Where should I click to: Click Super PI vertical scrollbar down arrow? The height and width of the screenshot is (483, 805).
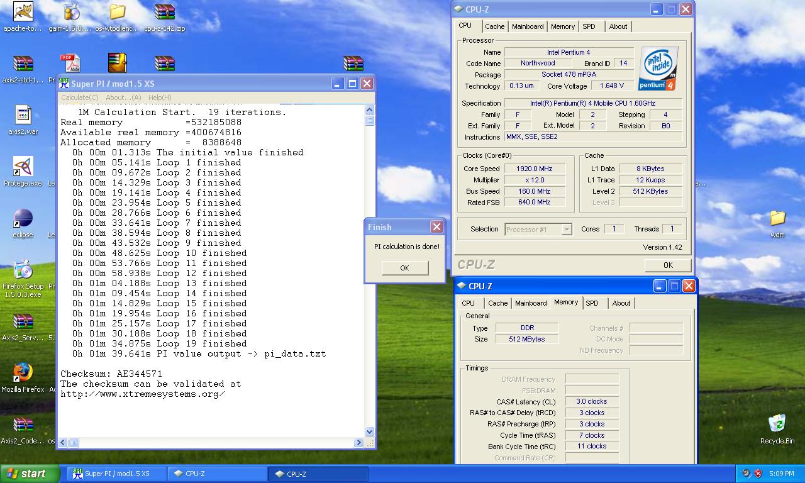(370, 432)
